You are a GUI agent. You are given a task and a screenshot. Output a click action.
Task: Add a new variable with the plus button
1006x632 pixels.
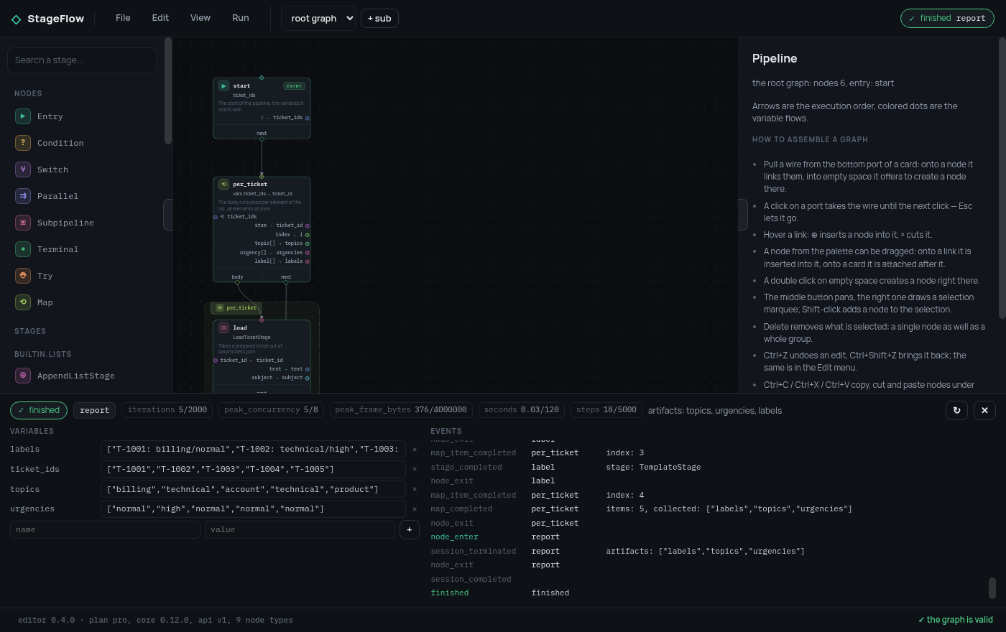click(x=410, y=530)
